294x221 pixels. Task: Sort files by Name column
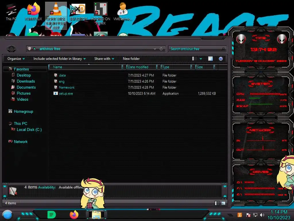[x=85, y=67]
